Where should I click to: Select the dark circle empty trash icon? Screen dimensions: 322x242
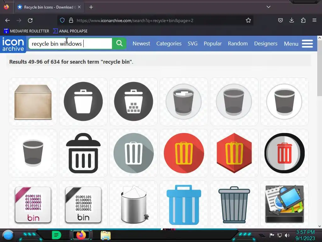tap(83, 102)
